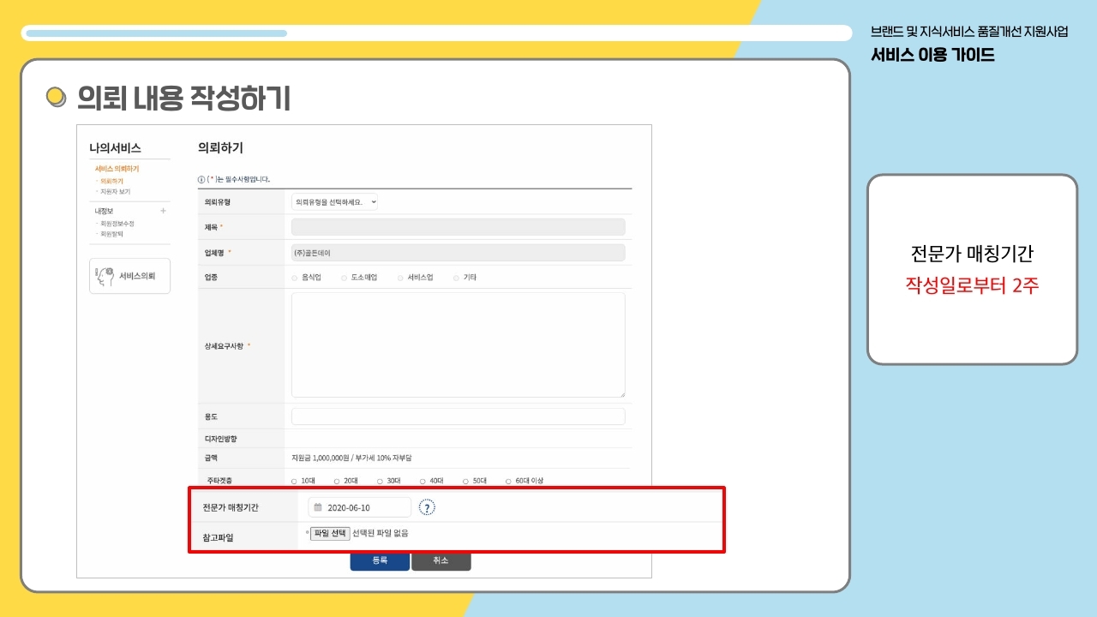Image resolution: width=1097 pixels, height=617 pixels.
Task: Open 내정보 sidebar section
Action: [104, 210]
